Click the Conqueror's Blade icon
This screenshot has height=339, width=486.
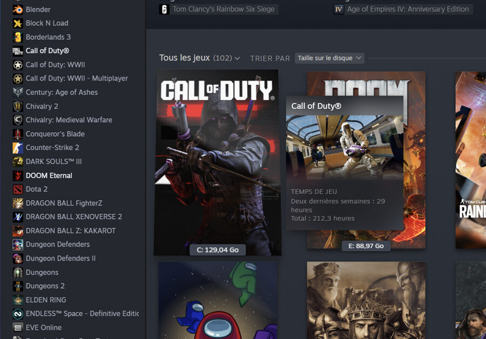click(18, 134)
